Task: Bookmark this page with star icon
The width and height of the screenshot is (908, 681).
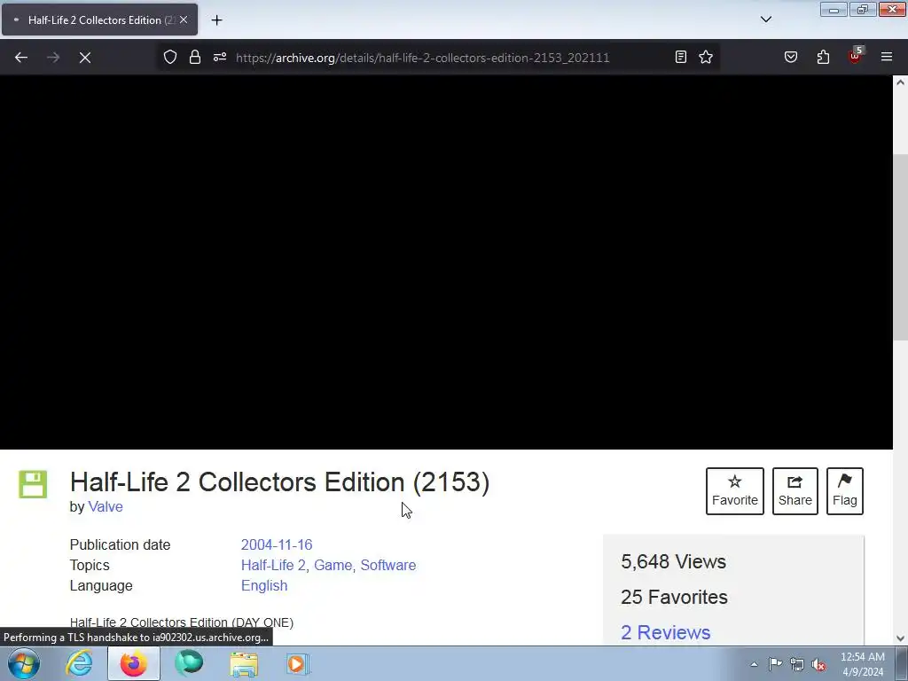Action: tap(705, 57)
